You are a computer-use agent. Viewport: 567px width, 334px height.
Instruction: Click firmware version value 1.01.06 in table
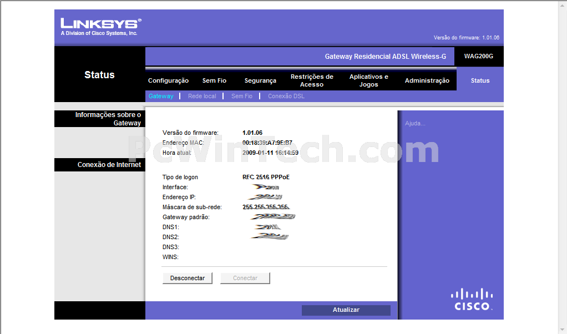click(252, 133)
